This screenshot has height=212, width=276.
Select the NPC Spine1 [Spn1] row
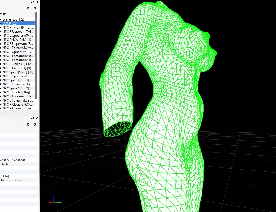click(x=17, y=80)
